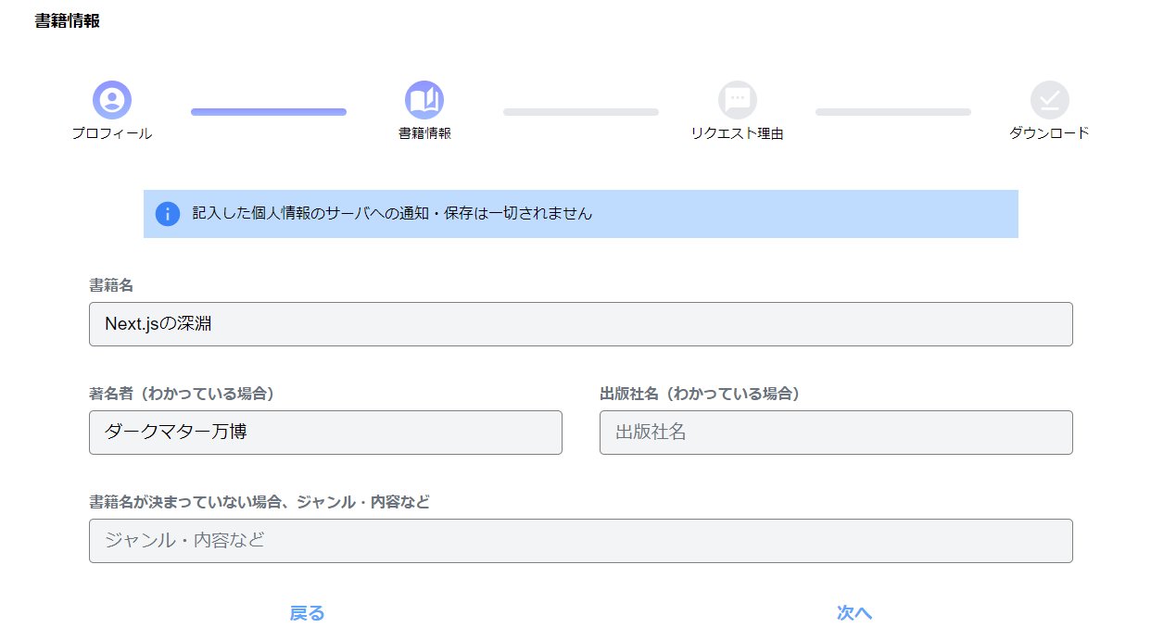The width and height of the screenshot is (1151, 640).
Task: Click the 書籍情報 book icon in the stepper
Action: pyautogui.click(x=424, y=98)
